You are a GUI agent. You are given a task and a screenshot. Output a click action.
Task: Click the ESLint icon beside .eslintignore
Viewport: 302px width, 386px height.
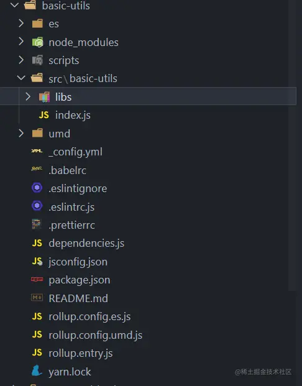[37, 188]
